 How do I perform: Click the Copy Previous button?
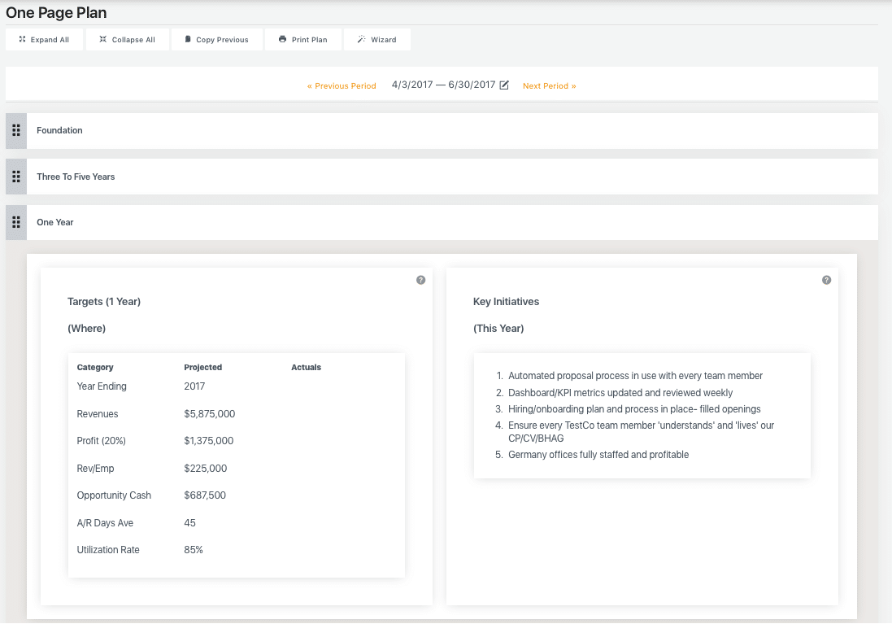(x=217, y=39)
